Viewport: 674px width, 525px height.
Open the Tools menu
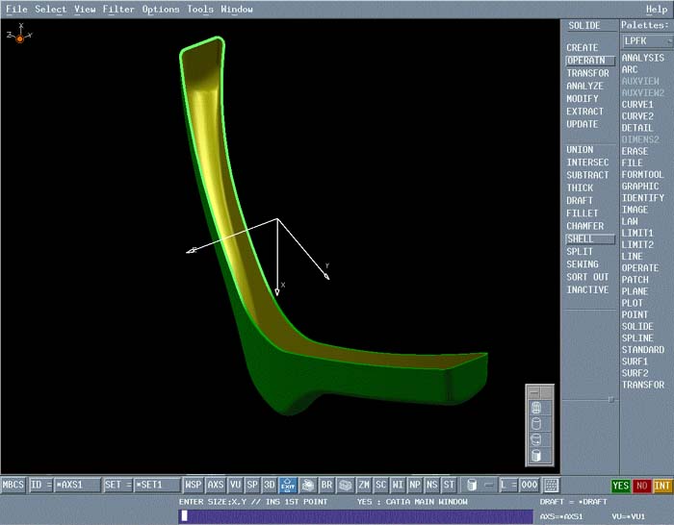click(200, 10)
